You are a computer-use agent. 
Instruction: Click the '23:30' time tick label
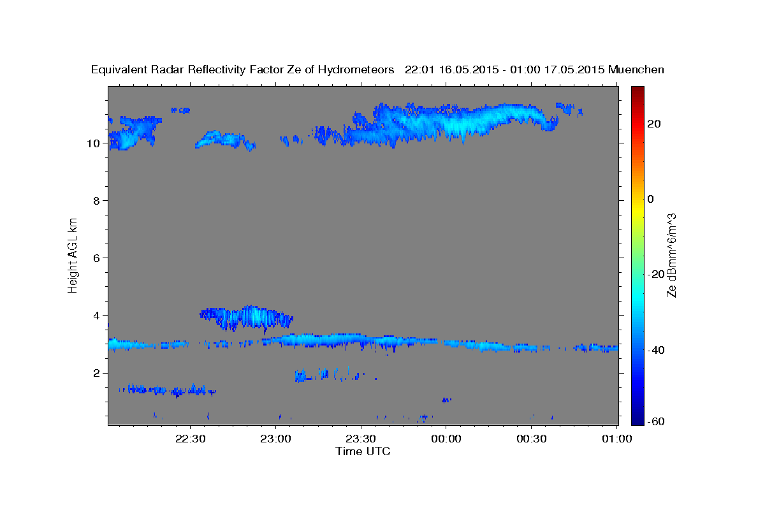(x=361, y=439)
